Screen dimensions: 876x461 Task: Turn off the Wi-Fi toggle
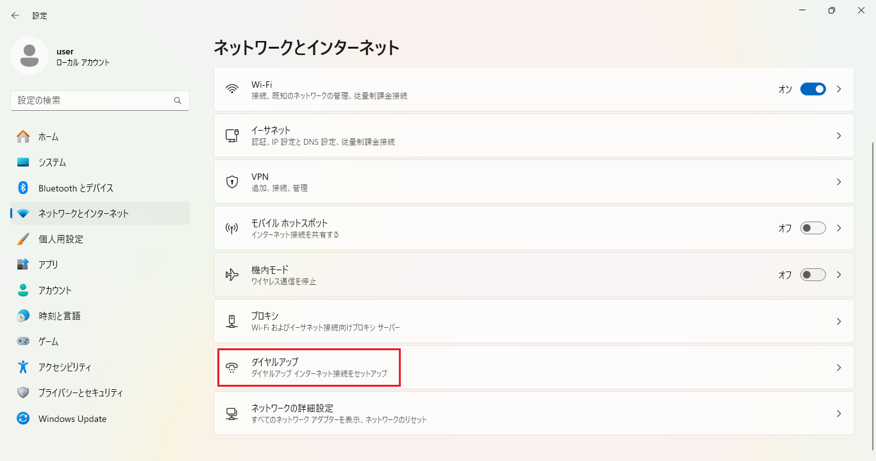tap(813, 89)
